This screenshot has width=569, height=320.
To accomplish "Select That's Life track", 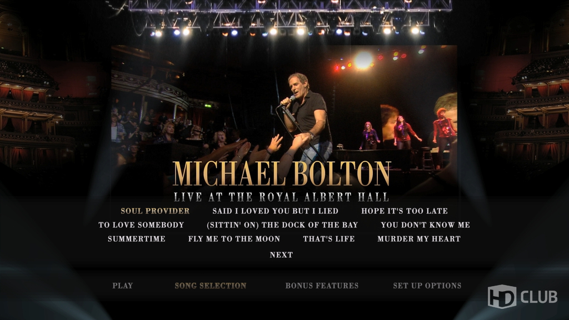I will (329, 239).
